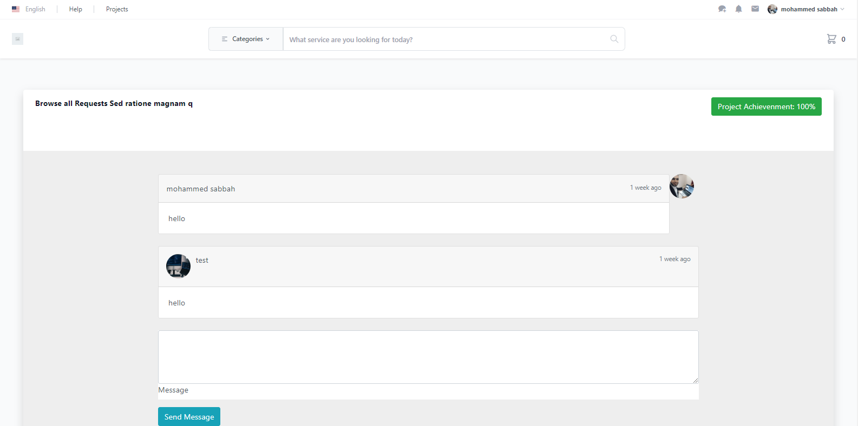Open the mohammed sabbah account menu arrow

(842, 9)
